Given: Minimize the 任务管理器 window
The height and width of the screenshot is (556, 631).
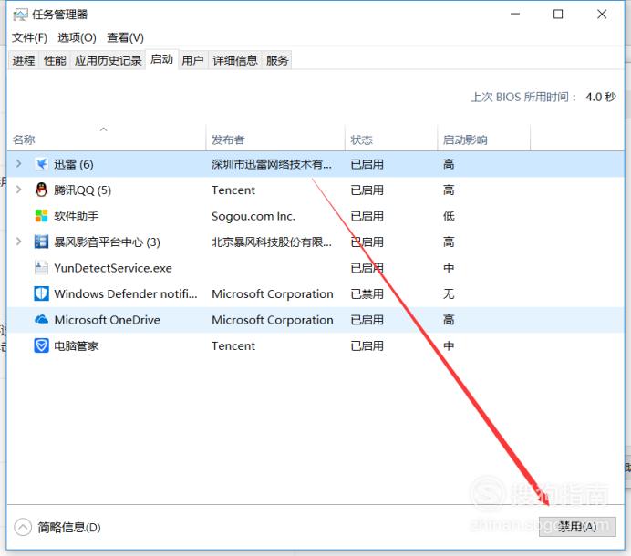Looking at the screenshot, I should pyautogui.click(x=515, y=15).
